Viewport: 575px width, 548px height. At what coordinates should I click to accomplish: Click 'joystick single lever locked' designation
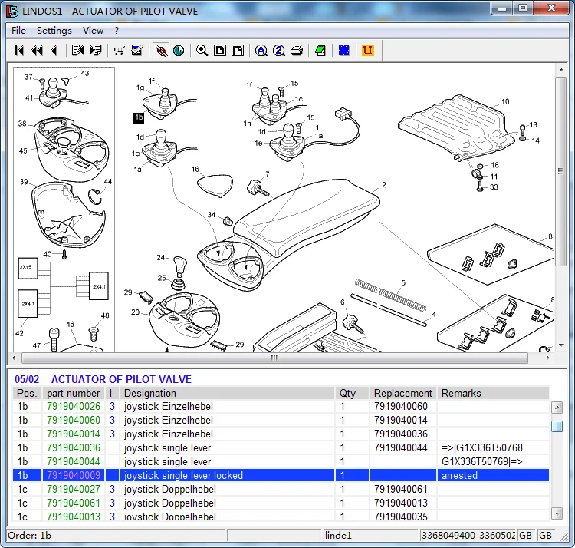pos(183,475)
